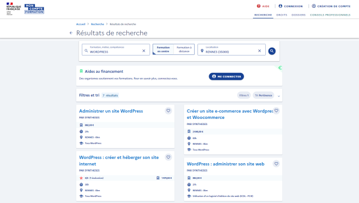Switch to the Droits tab

[x=282, y=15]
